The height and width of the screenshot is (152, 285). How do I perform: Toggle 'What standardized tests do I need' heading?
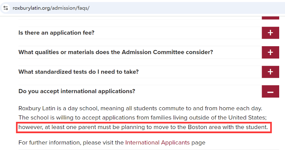click(79, 72)
